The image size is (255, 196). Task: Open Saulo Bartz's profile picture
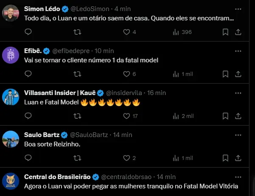(11, 139)
